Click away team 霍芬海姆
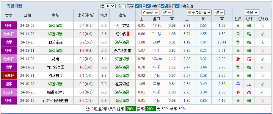Screen dimensions: 273x114 tap(123, 84)
